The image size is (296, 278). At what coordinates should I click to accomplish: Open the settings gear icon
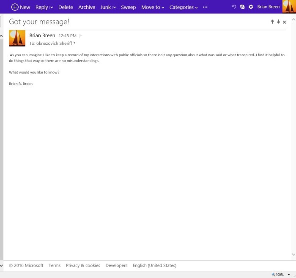click(251, 7)
